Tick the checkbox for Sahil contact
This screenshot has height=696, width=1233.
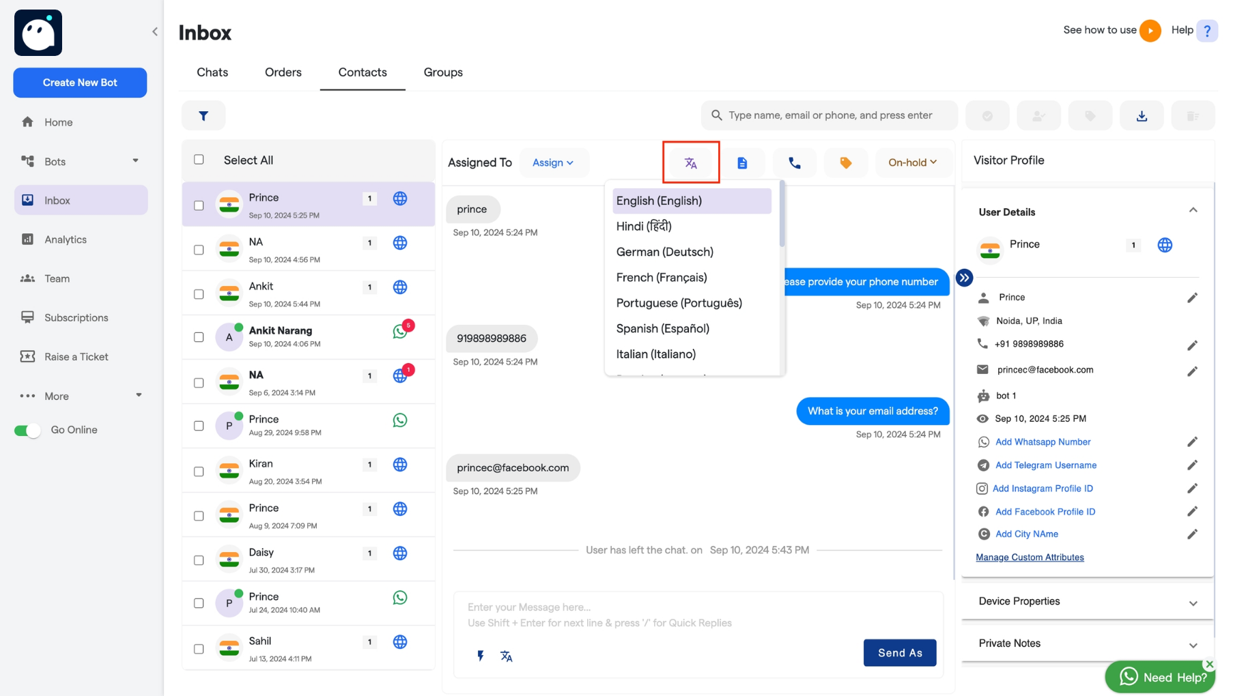point(199,649)
